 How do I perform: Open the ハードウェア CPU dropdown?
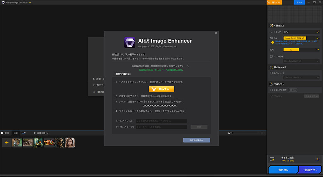pos(301,32)
